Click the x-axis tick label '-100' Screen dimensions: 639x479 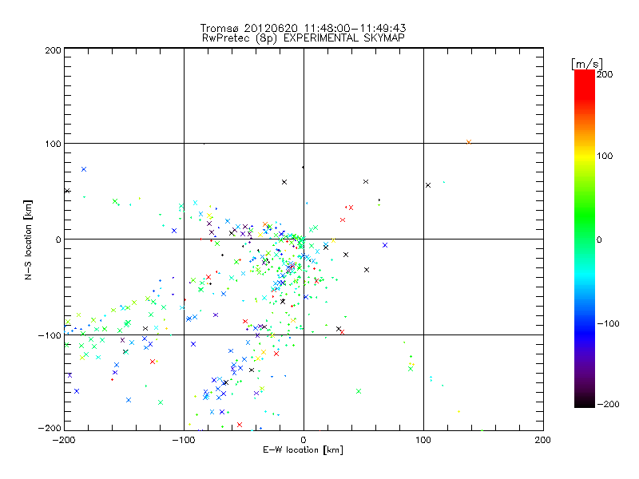pyautogui.click(x=184, y=440)
